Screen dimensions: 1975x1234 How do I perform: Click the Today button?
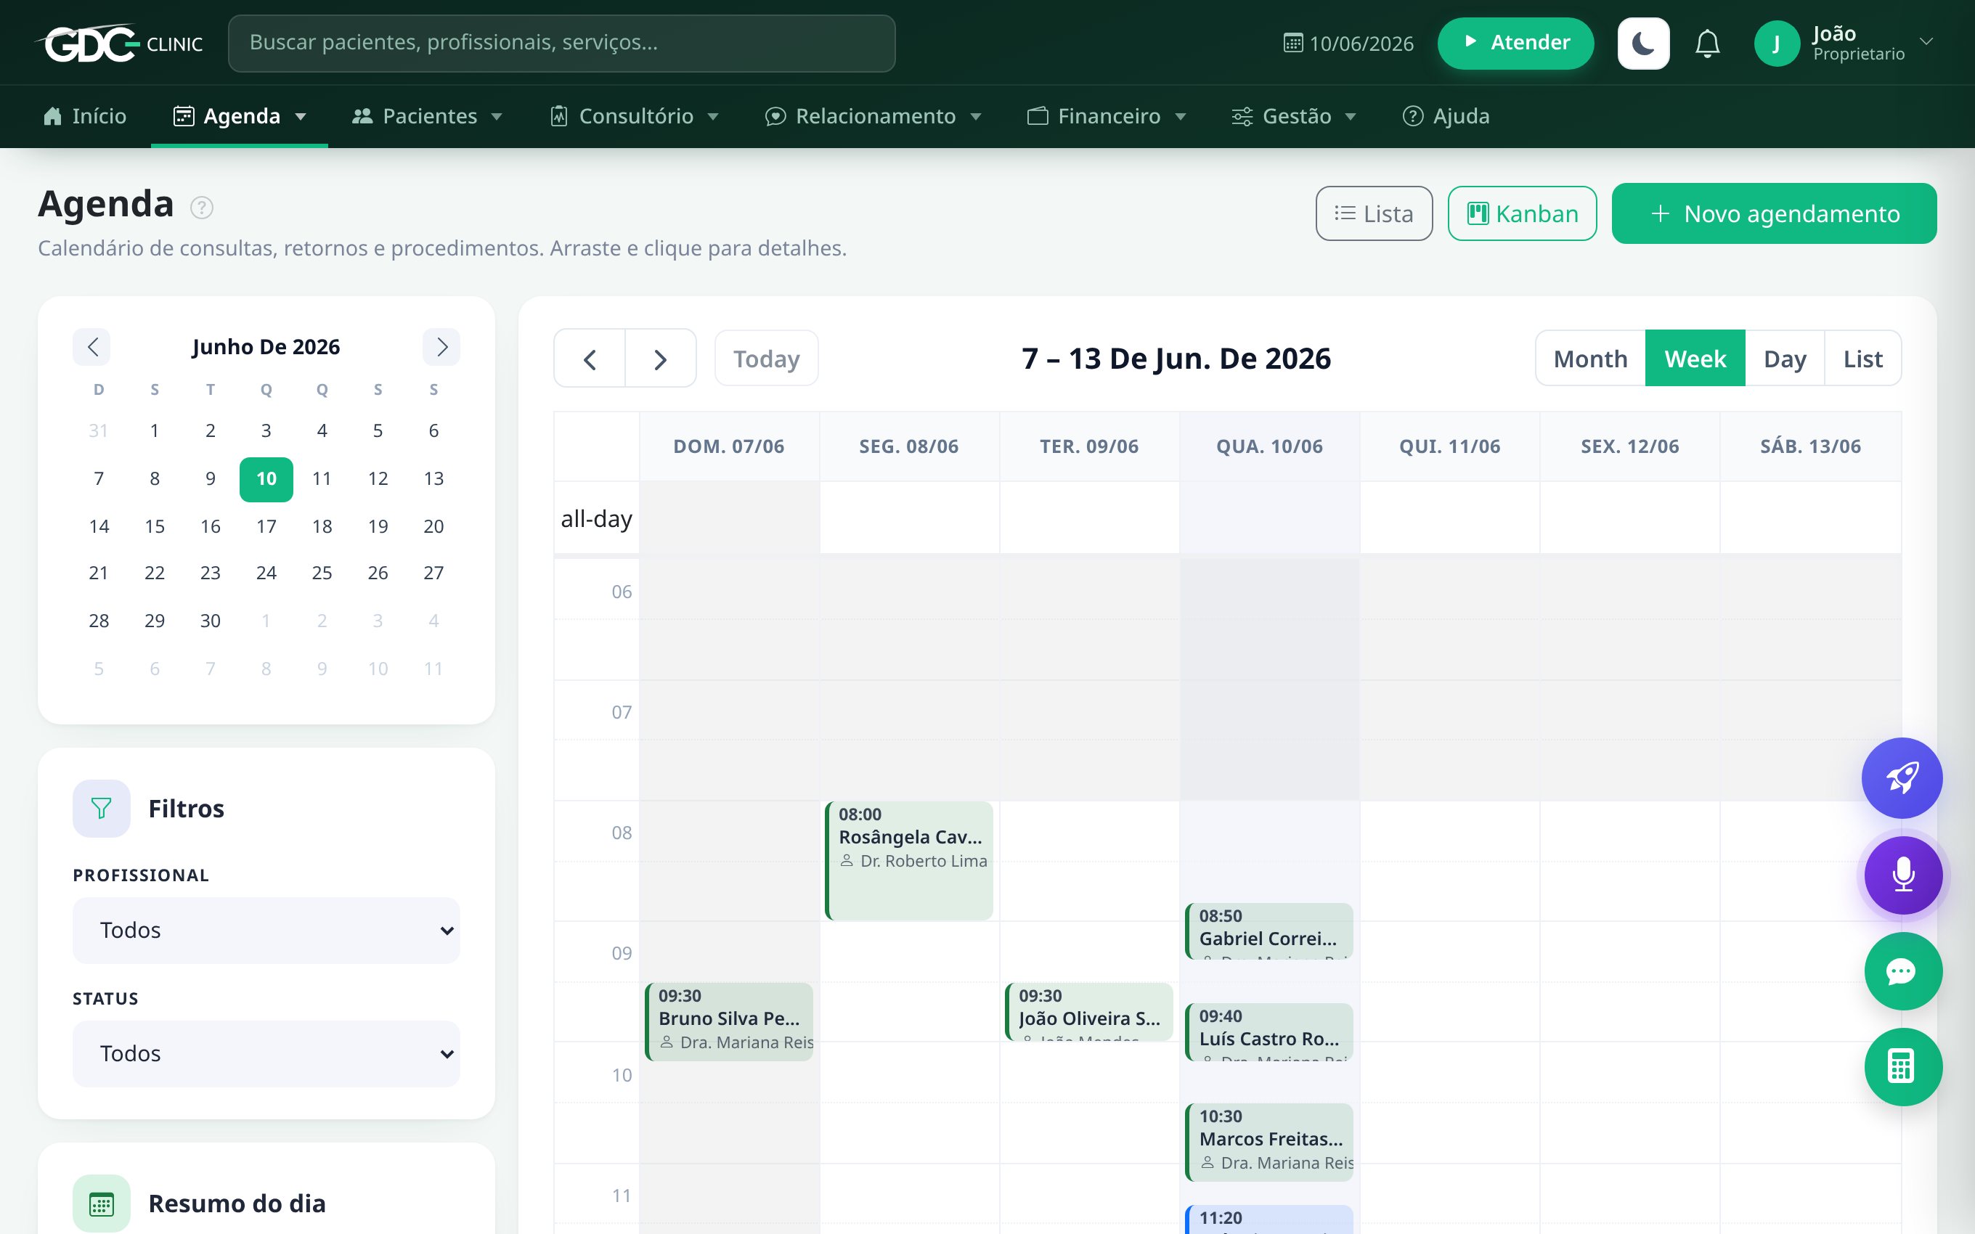pos(766,359)
